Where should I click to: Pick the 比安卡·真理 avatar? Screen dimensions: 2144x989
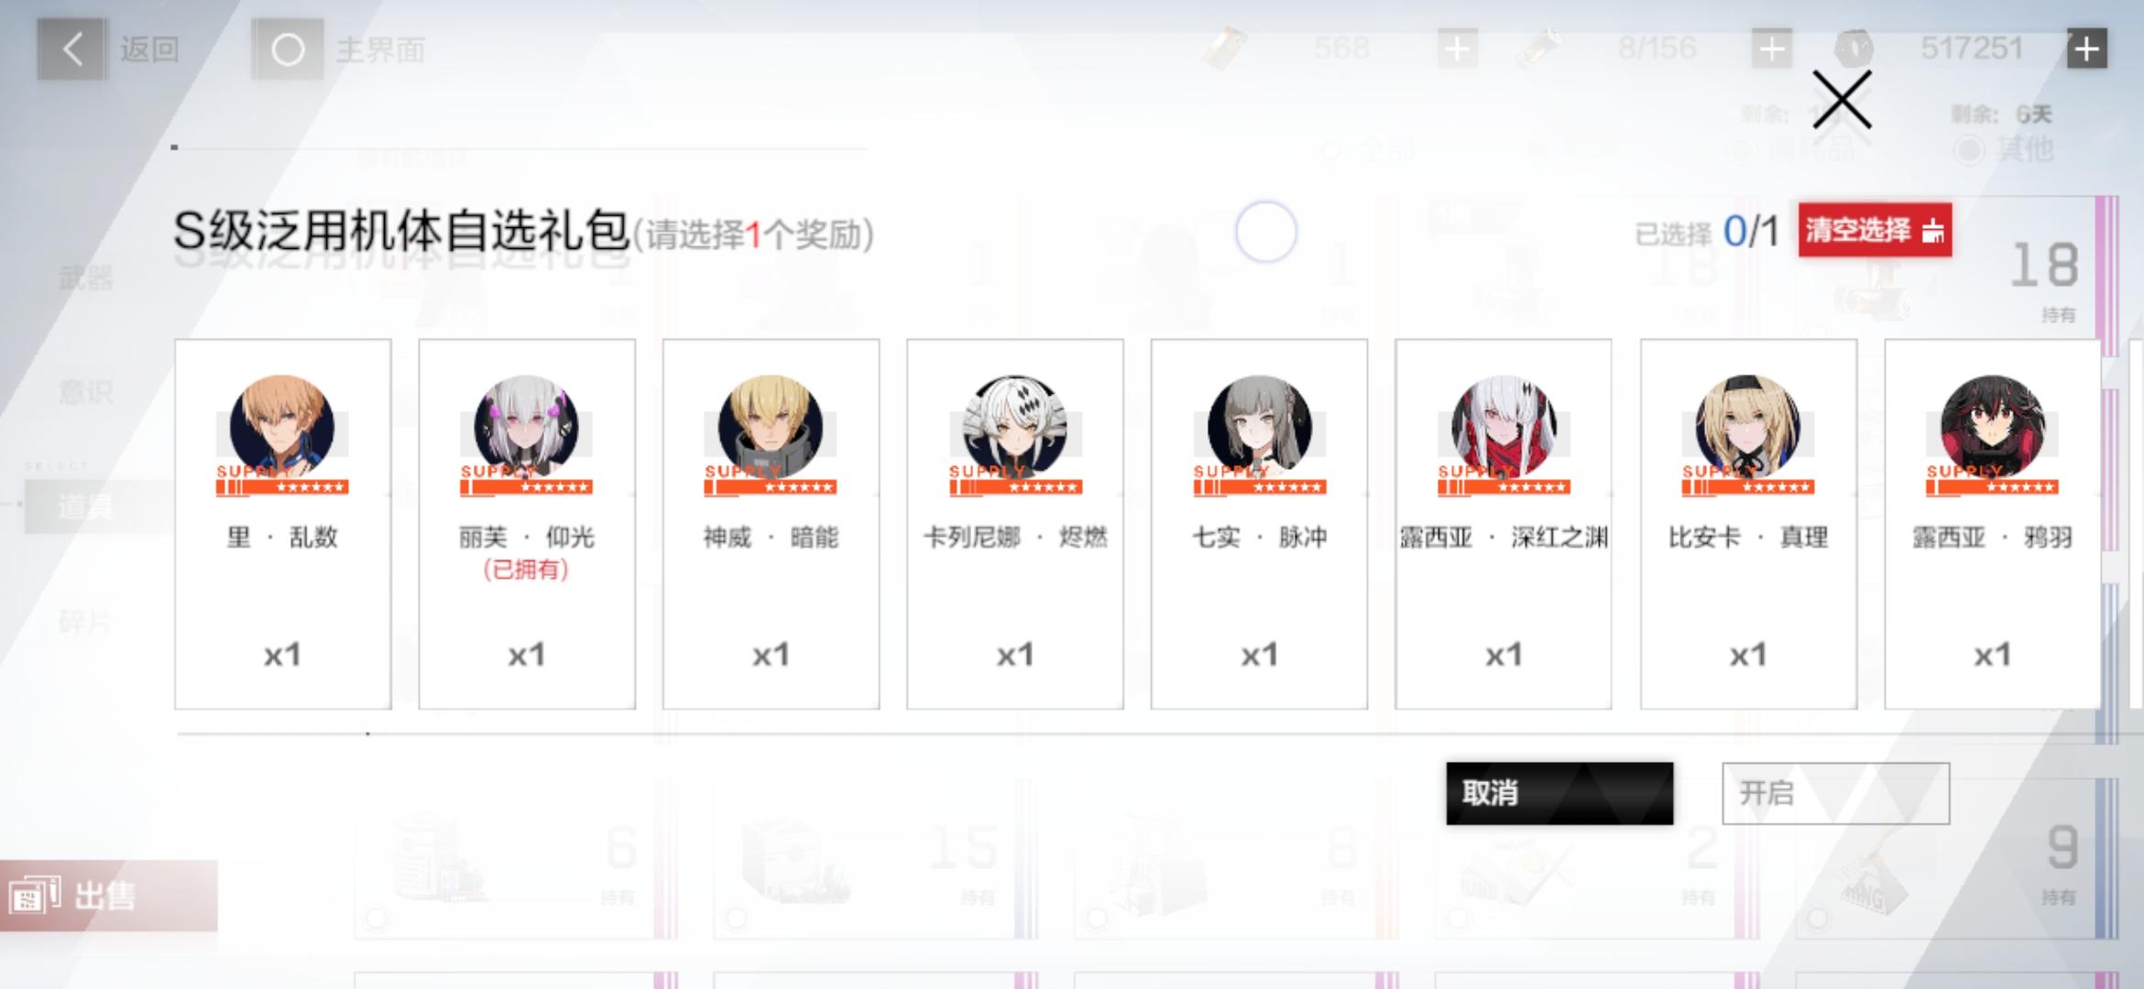coord(1748,427)
